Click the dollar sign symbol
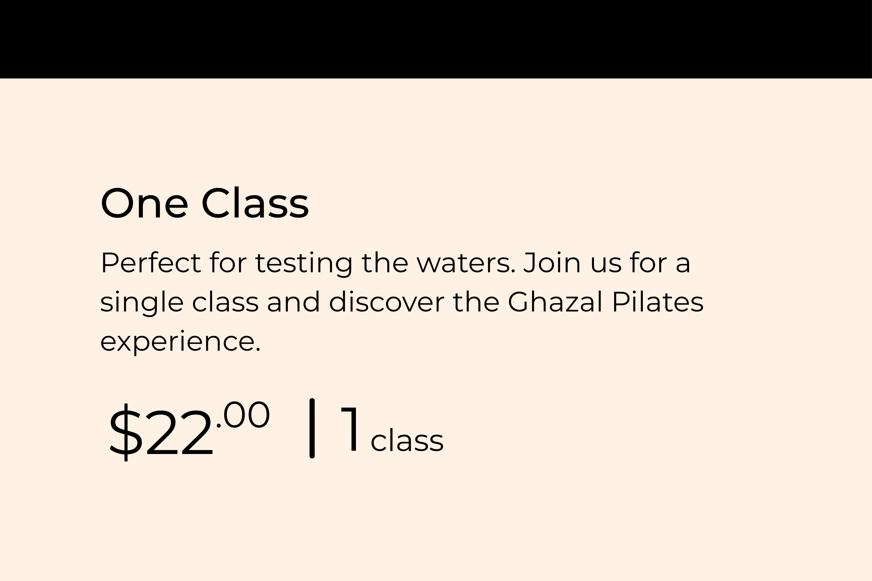Image resolution: width=872 pixels, height=581 pixels. [126, 432]
